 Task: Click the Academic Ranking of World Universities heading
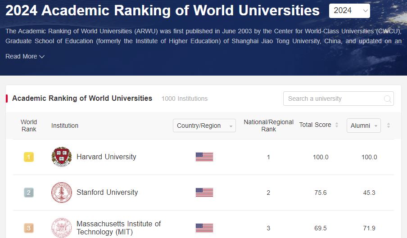82,98
